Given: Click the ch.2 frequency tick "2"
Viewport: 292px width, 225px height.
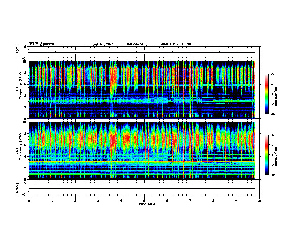Looking at the screenshot, I should (26, 168).
